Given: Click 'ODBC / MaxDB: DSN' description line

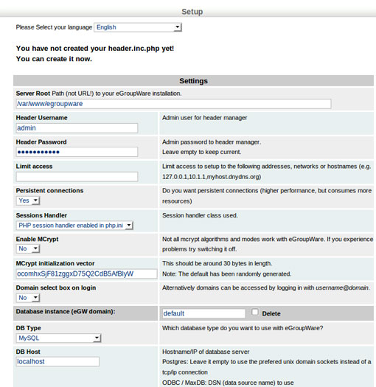Looking at the screenshot, I should pos(228,383).
